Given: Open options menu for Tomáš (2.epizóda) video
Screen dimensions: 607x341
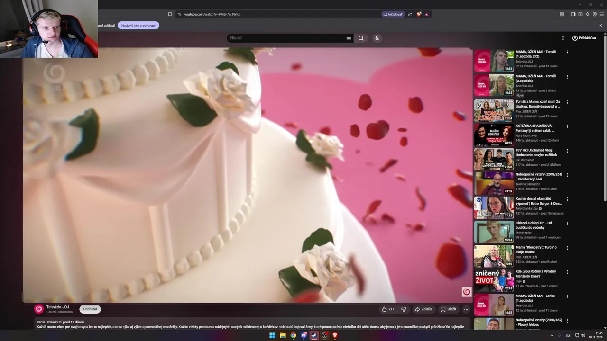Looking at the screenshot, I should [x=568, y=77].
